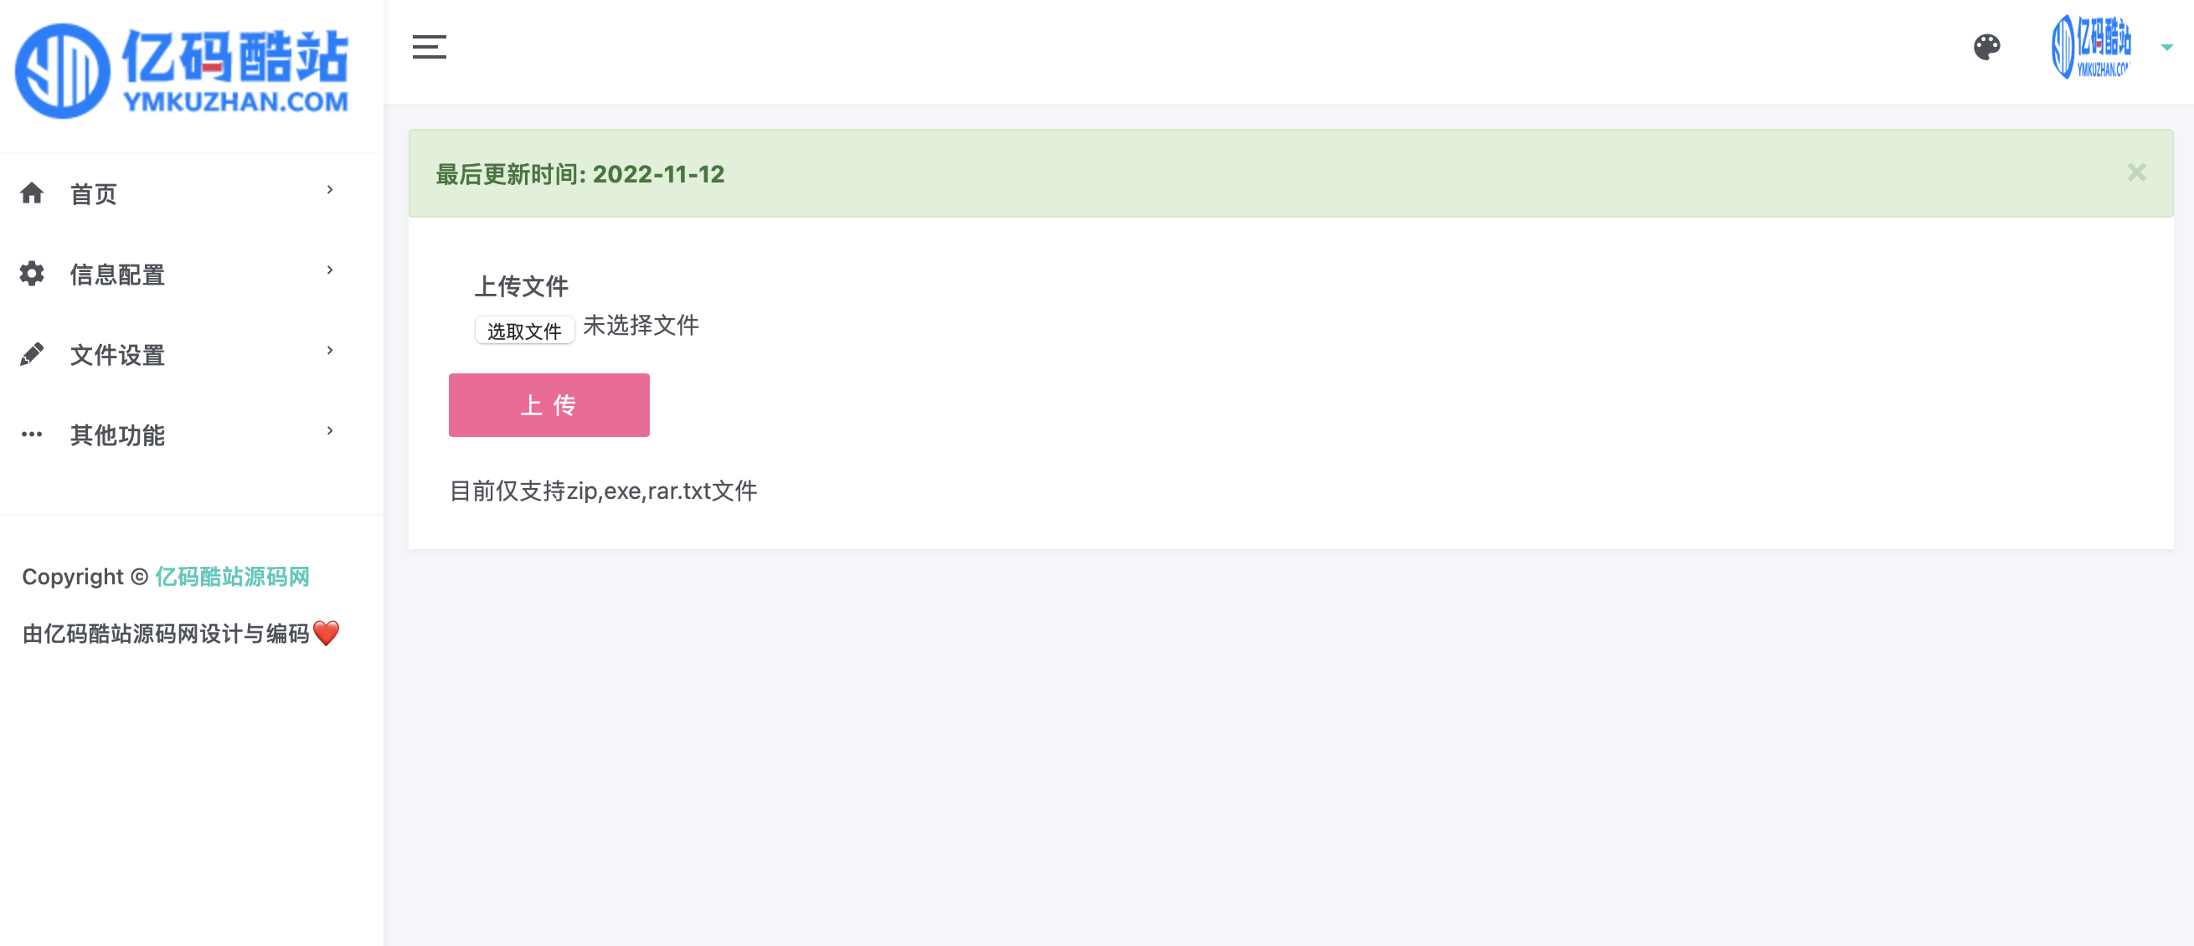Image resolution: width=2194 pixels, height=946 pixels.
Task: Click the pencil icon beside 文件设置
Action: [x=32, y=354]
